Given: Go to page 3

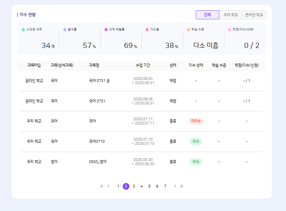Looking at the screenshot, I should pyautogui.click(x=134, y=186).
